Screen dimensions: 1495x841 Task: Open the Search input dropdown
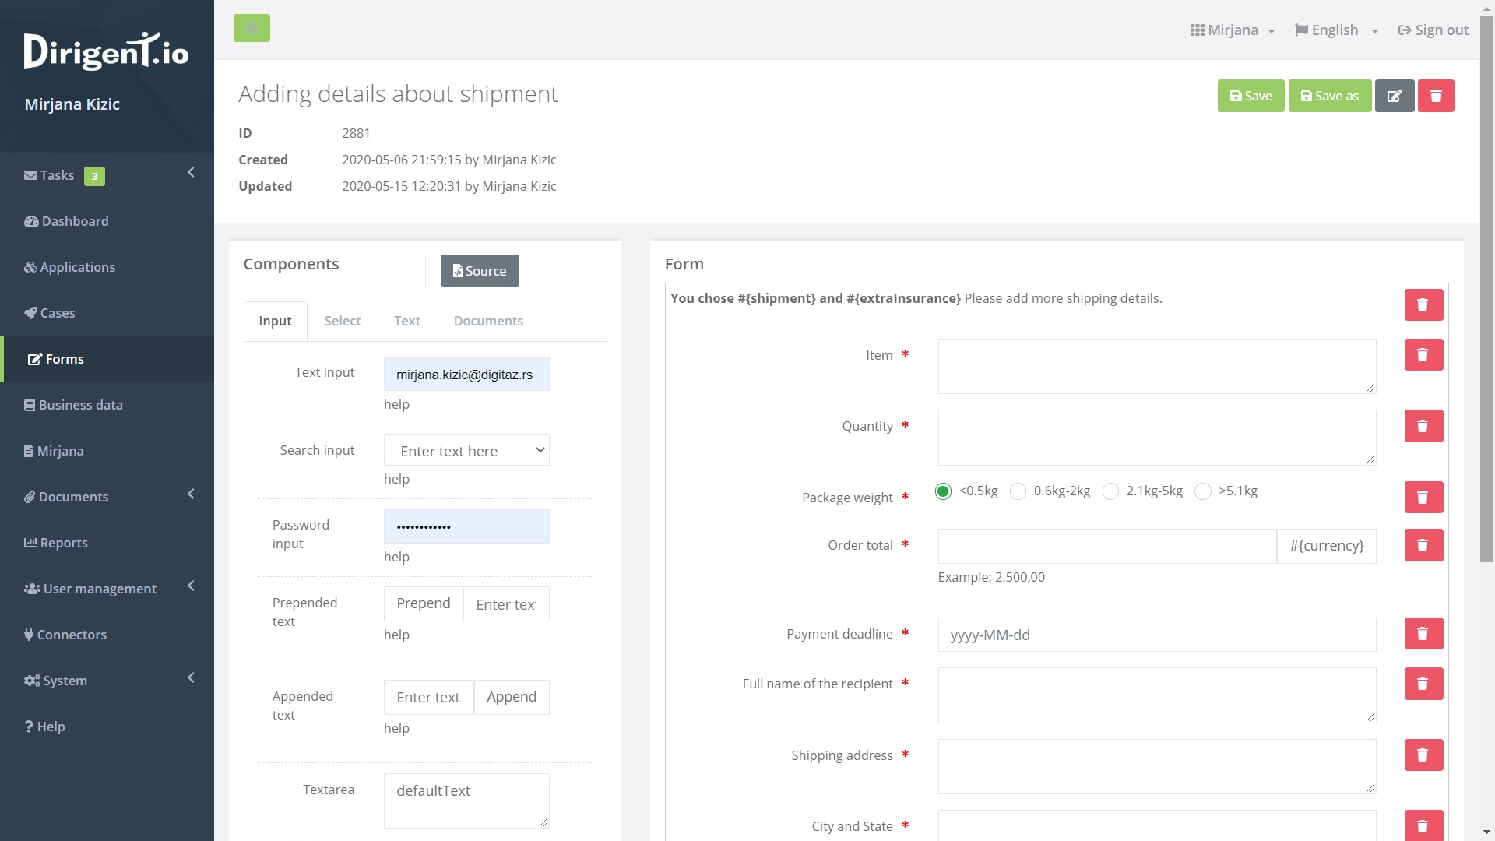point(466,451)
